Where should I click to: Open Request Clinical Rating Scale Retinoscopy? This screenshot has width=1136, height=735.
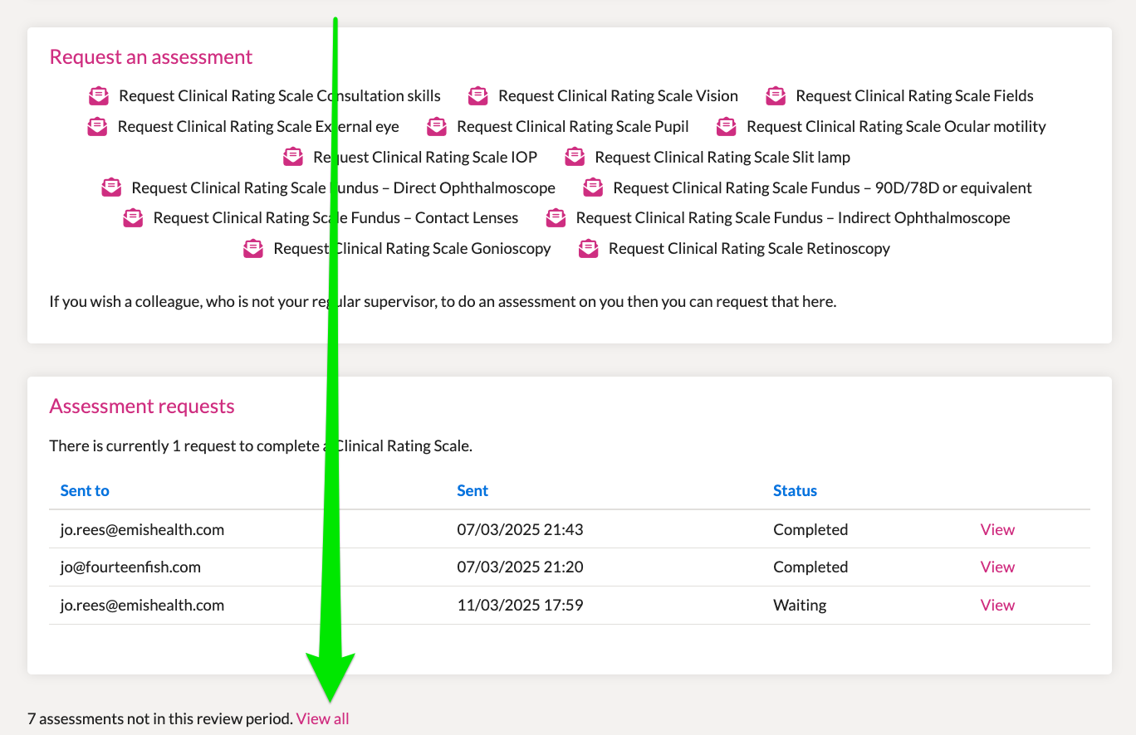point(749,249)
